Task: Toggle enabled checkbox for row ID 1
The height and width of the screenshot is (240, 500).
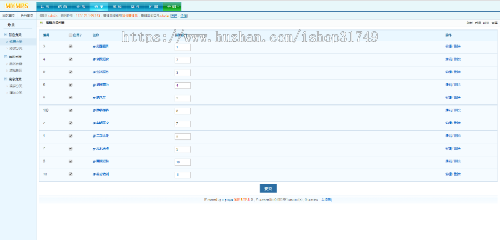Action: pyautogui.click(x=71, y=136)
